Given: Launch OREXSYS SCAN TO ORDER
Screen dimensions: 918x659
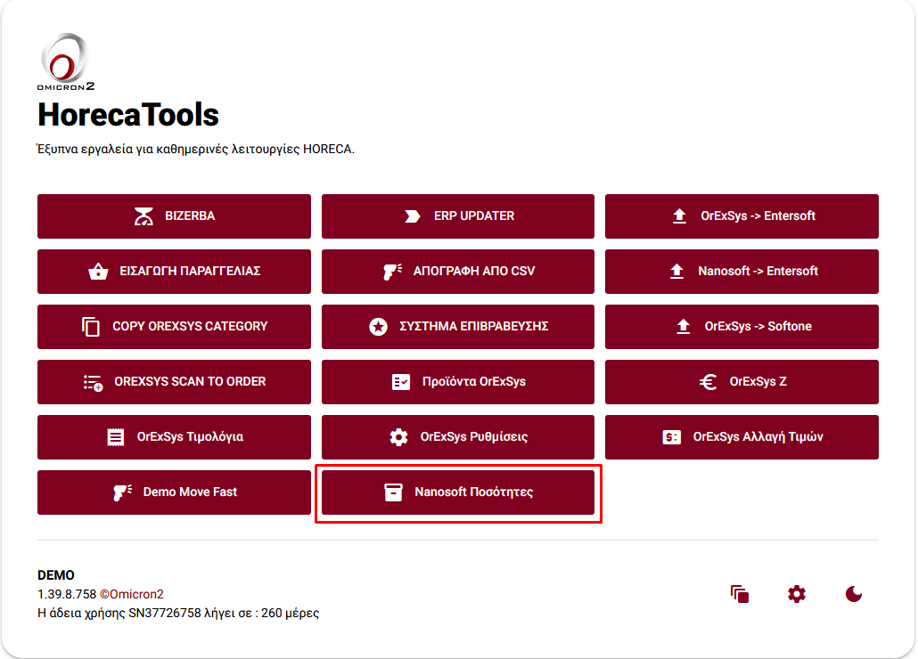Looking at the screenshot, I should tap(174, 382).
